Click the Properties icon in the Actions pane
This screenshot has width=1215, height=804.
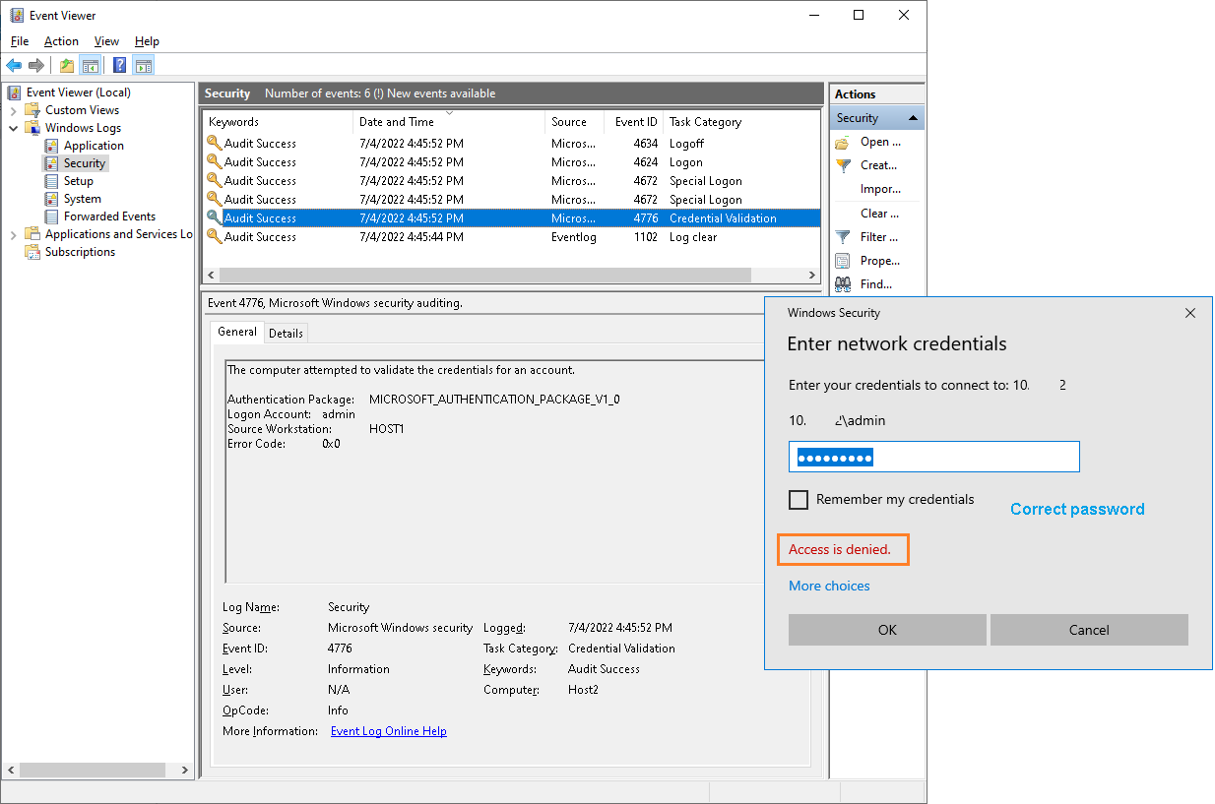[x=844, y=260]
